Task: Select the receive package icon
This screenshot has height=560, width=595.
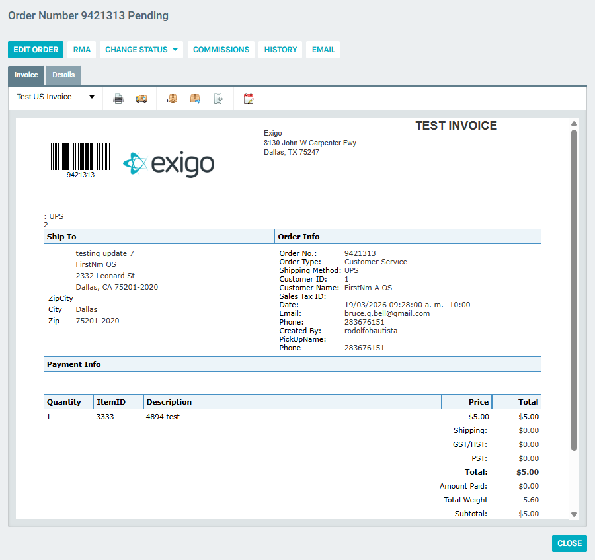Action: point(171,98)
